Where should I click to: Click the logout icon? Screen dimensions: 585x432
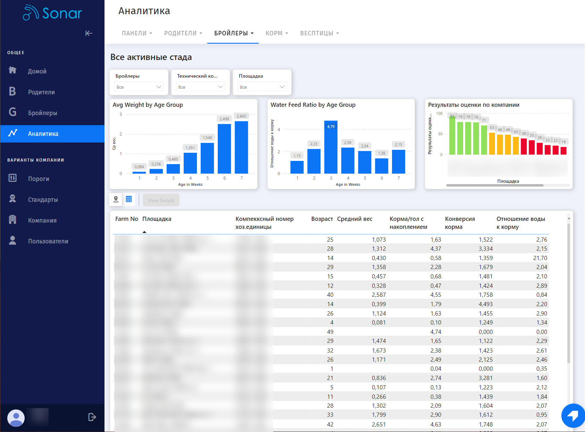pos(92,417)
